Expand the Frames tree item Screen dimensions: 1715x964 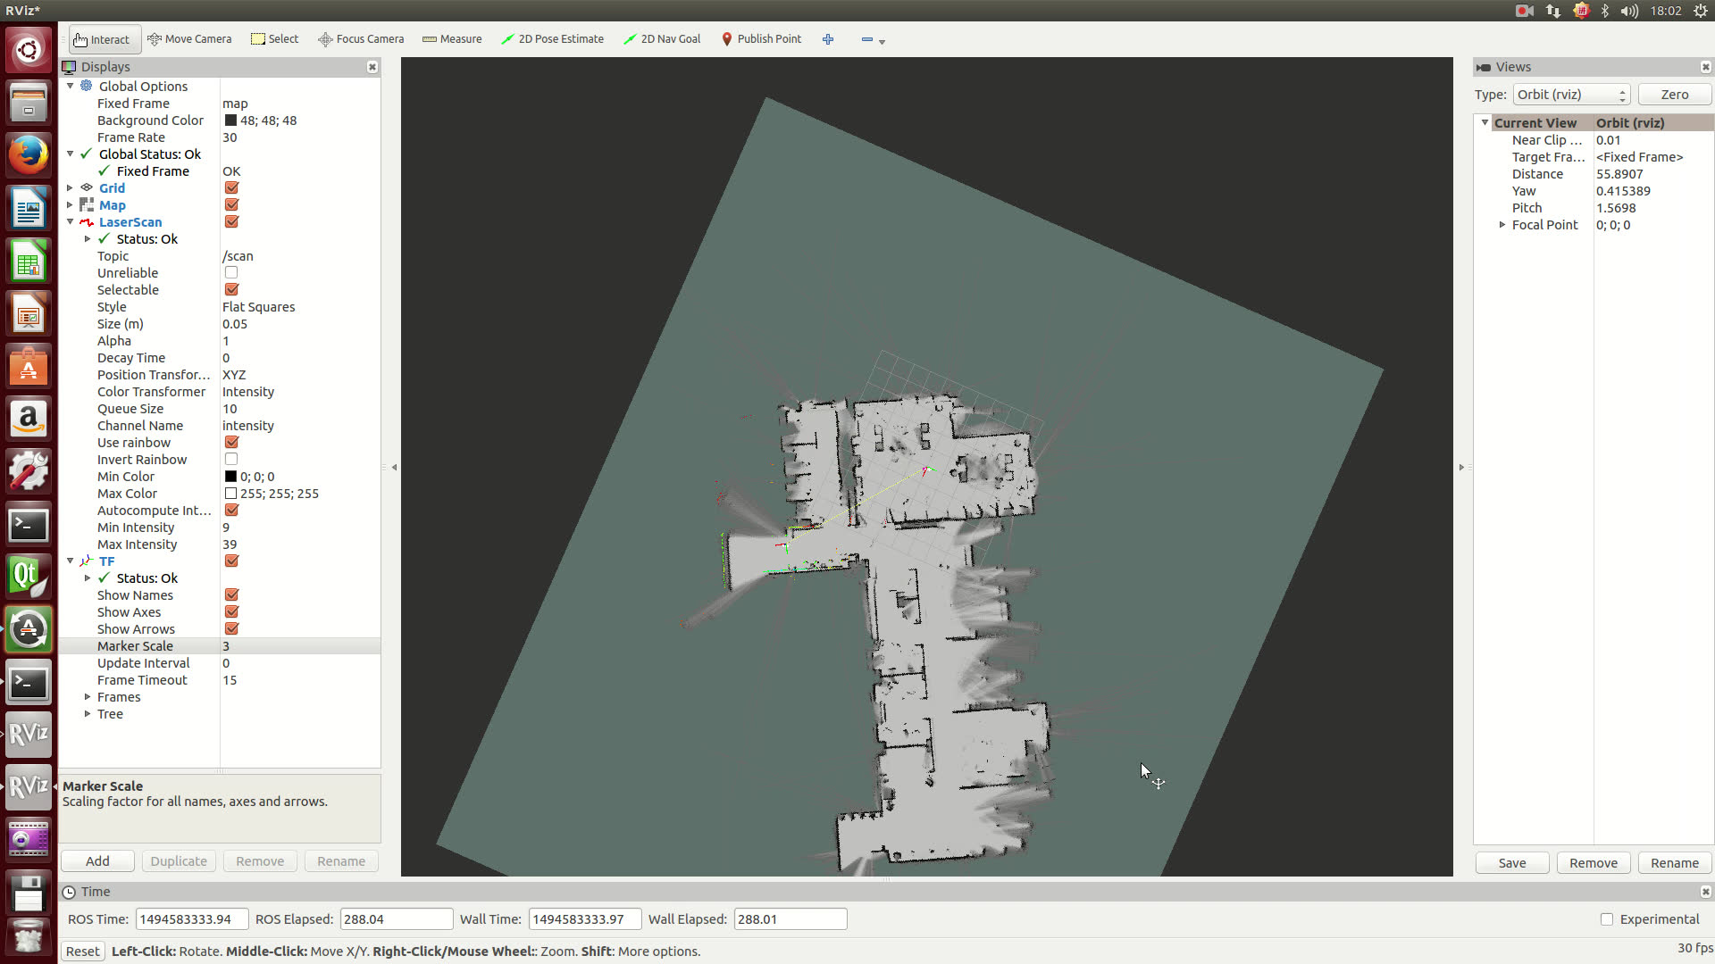[x=88, y=697]
